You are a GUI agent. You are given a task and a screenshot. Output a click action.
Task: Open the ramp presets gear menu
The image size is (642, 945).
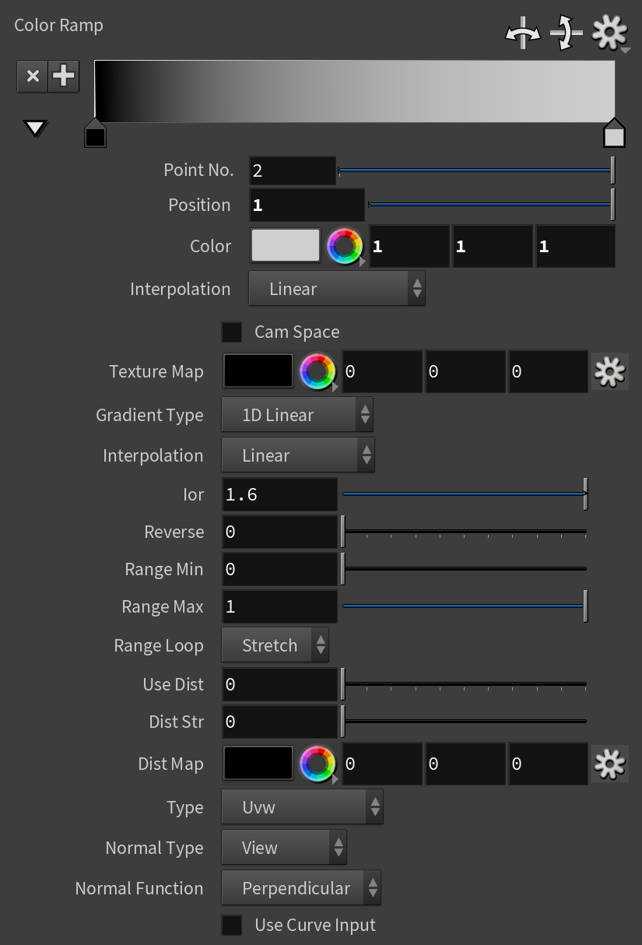tap(610, 33)
